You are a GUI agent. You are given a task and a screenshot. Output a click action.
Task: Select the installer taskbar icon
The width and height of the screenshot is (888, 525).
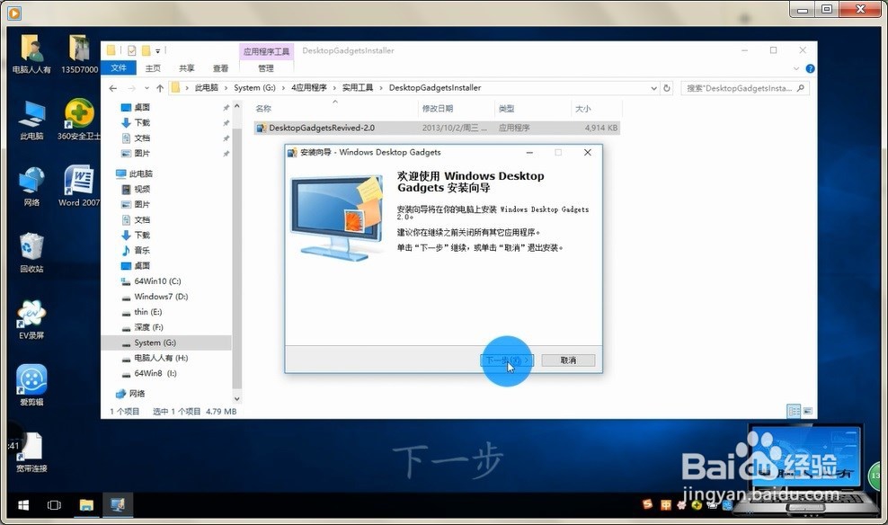[x=118, y=504]
